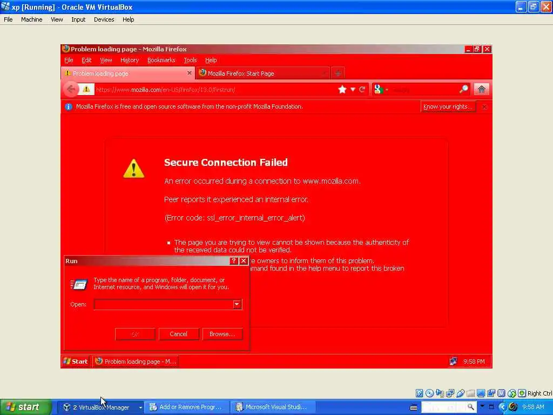Open Firefox View menu
This screenshot has height=415, width=553.
(106, 60)
